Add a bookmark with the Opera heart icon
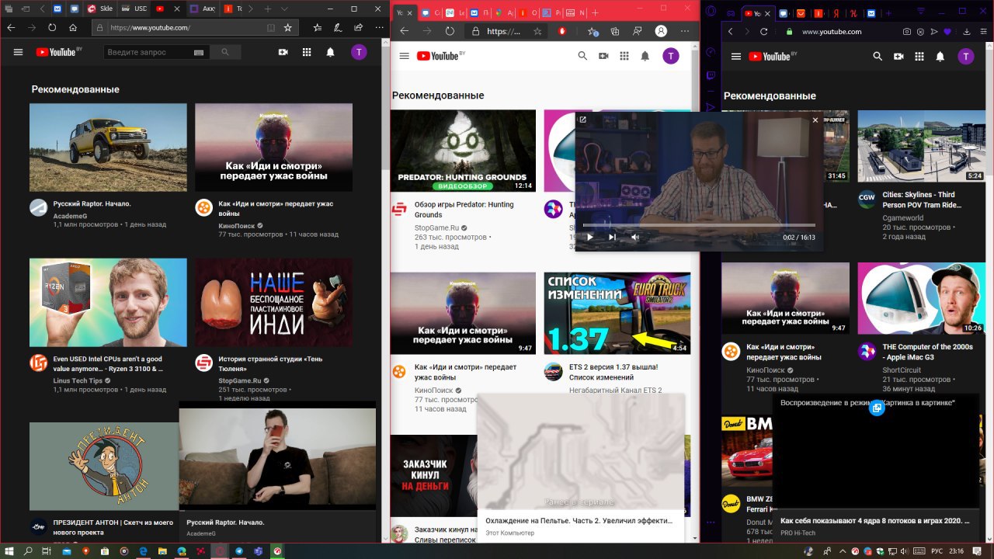The image size is (994, 559). click(947, 32)
